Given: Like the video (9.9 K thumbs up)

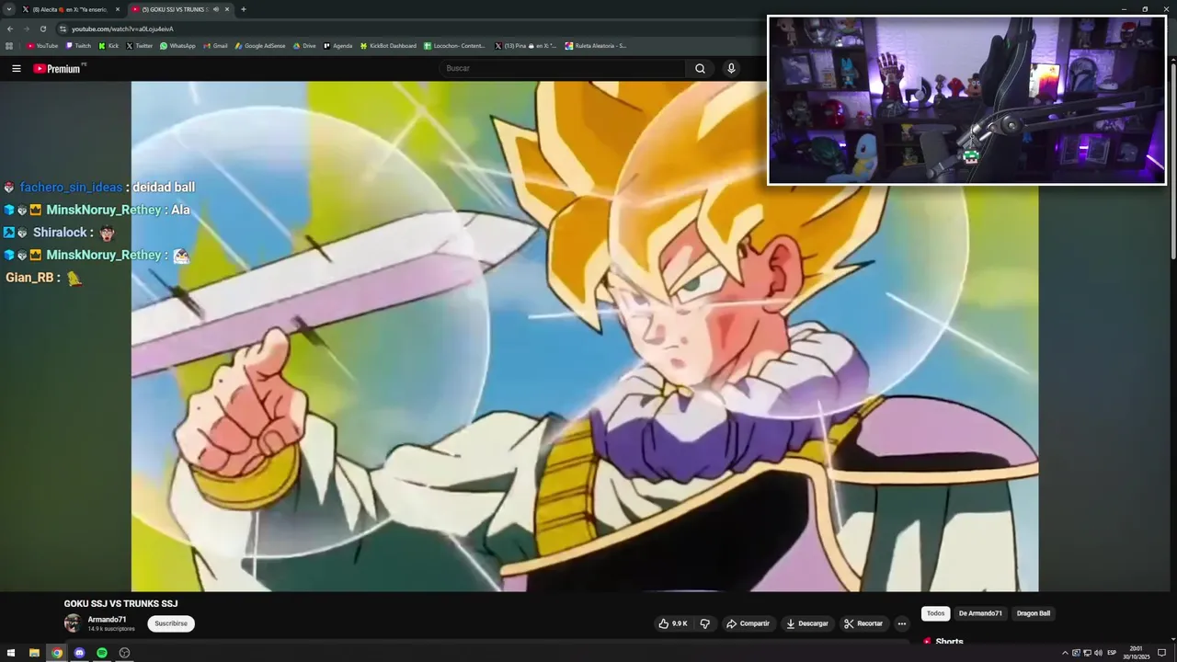Looking at the screenshot, I should [673, 623].
